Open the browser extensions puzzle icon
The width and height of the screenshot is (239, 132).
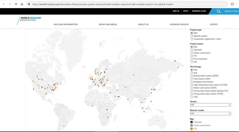coord(232,4)
